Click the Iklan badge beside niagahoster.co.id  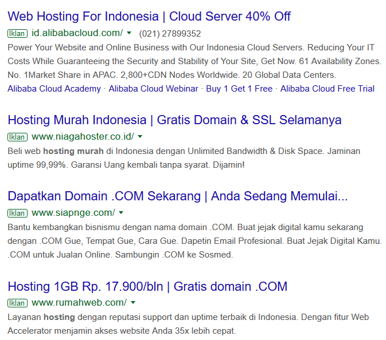[17, 137]
